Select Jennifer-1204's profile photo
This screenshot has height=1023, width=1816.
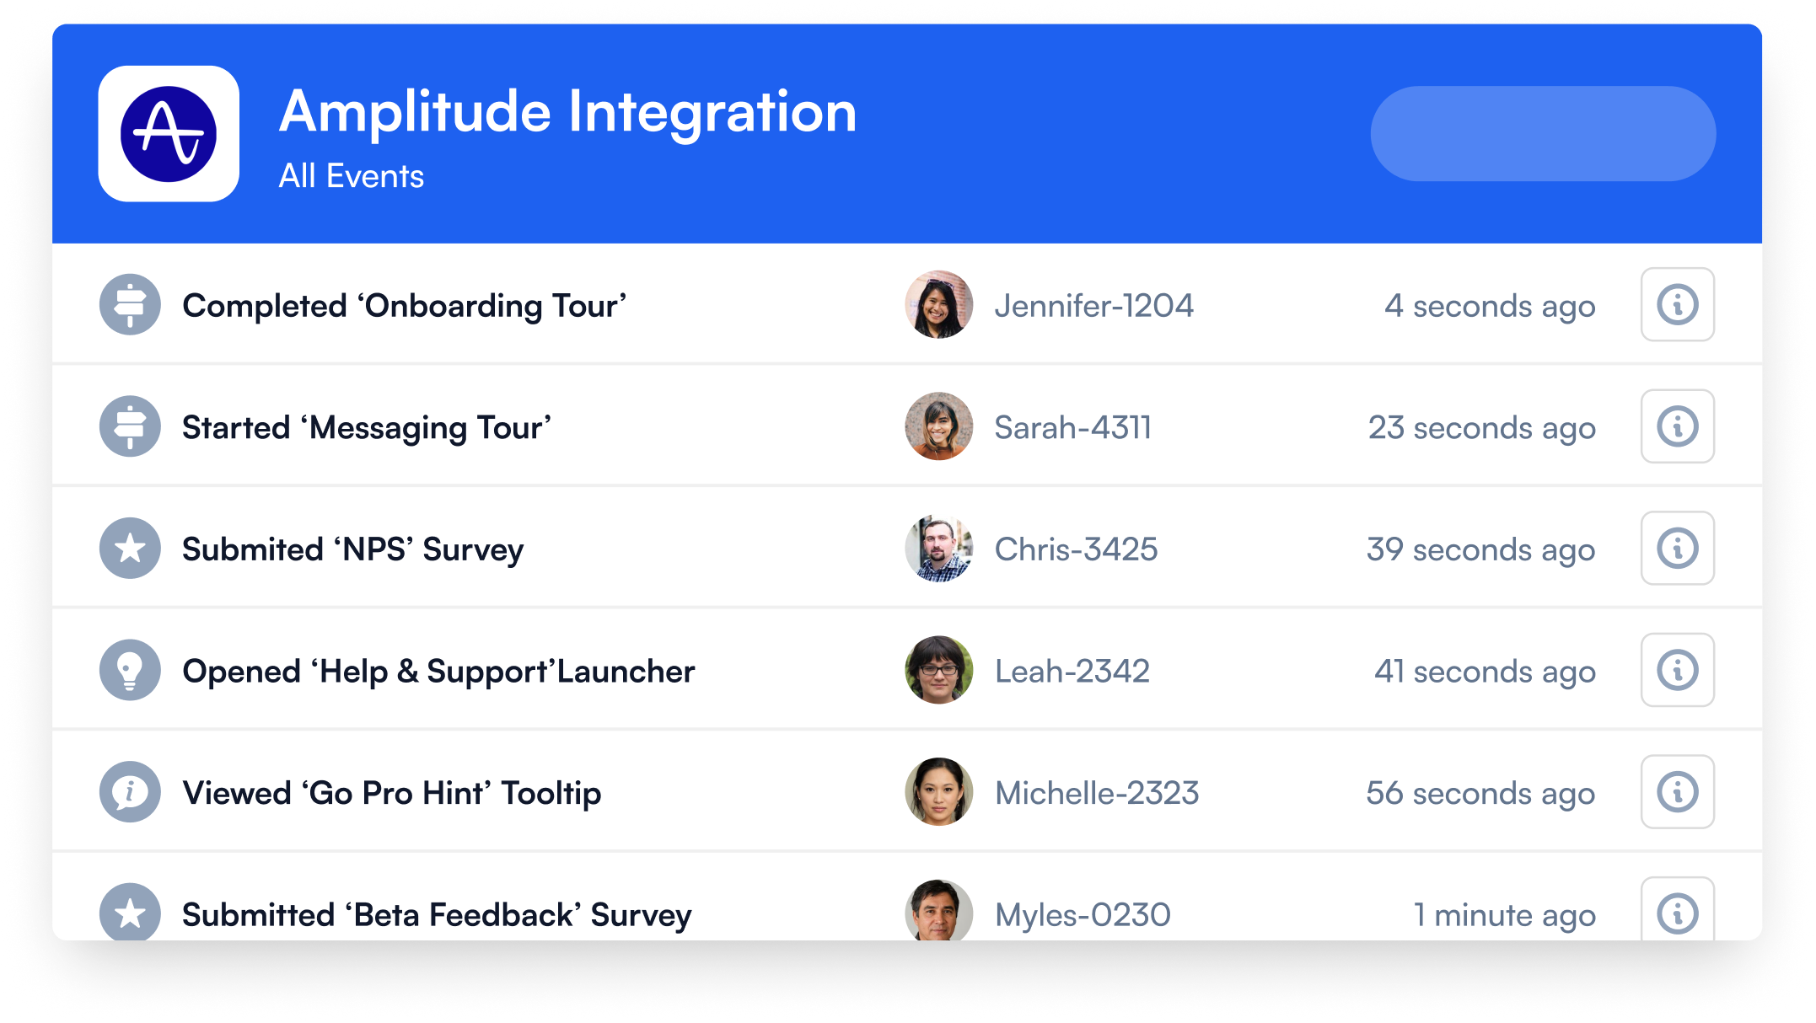[938, 304]
